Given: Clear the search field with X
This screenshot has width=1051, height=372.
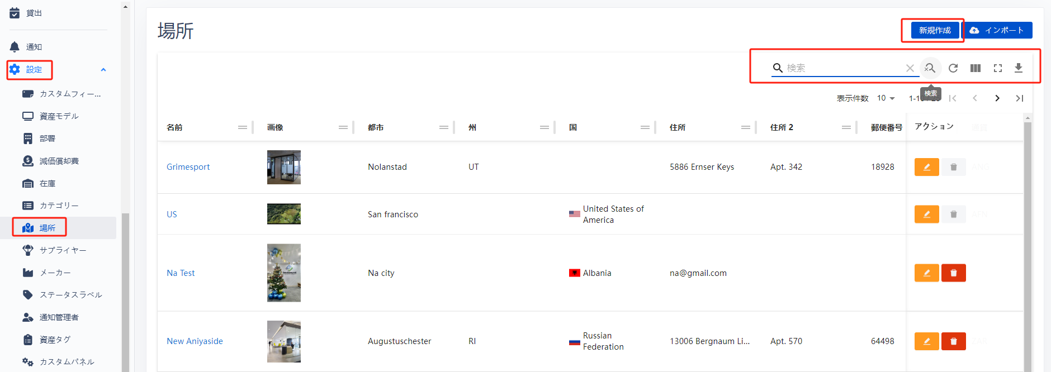Looking at the screenshot, I should [x=910, y=68].
